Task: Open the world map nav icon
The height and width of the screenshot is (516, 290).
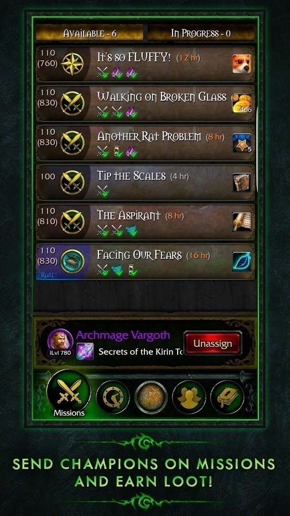Action: 151,397
